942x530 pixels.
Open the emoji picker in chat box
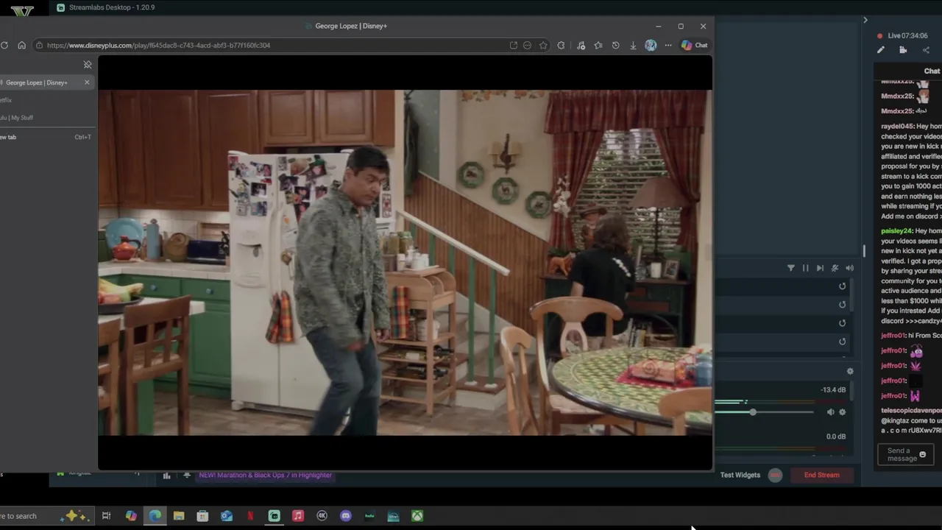point(922,455)
